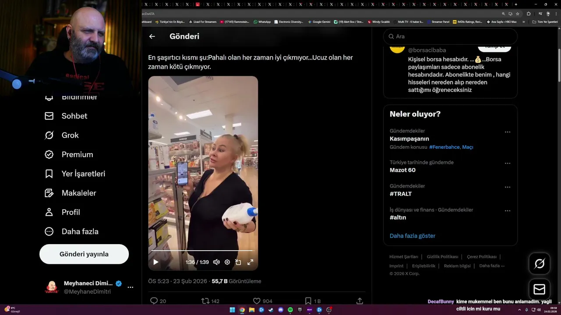Open more options for Mazot 60 trend

click(508, 163)
